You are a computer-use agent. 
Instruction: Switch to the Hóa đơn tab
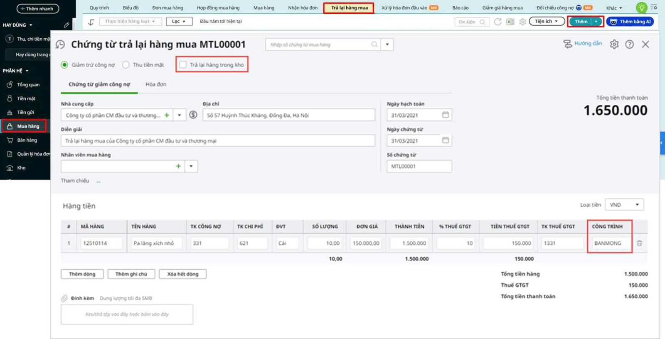point(156,84)
